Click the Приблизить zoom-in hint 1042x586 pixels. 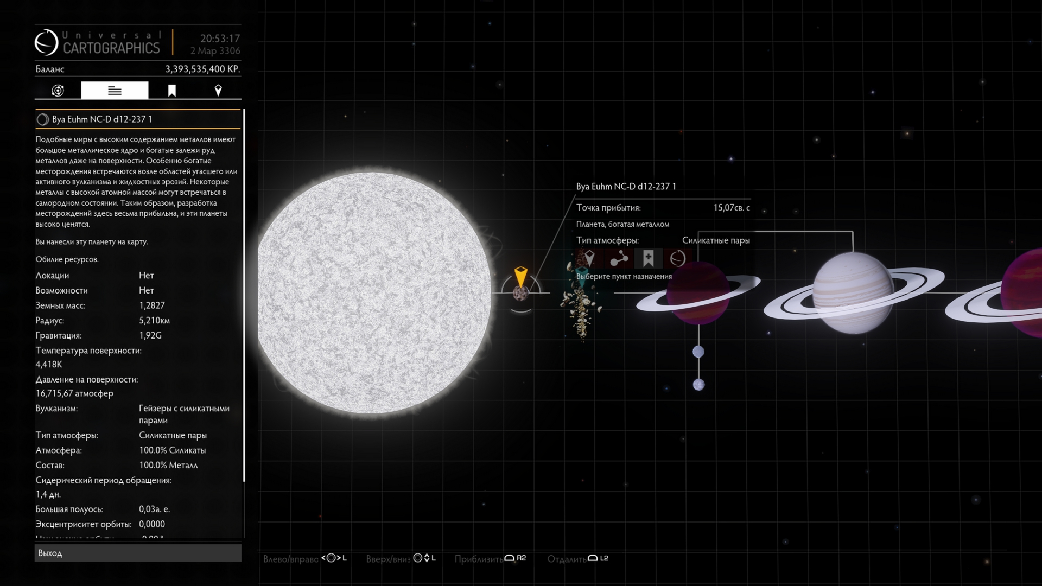pos(490,558)
